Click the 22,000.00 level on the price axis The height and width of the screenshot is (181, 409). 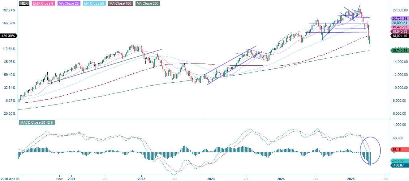click(x=401, y=10)
